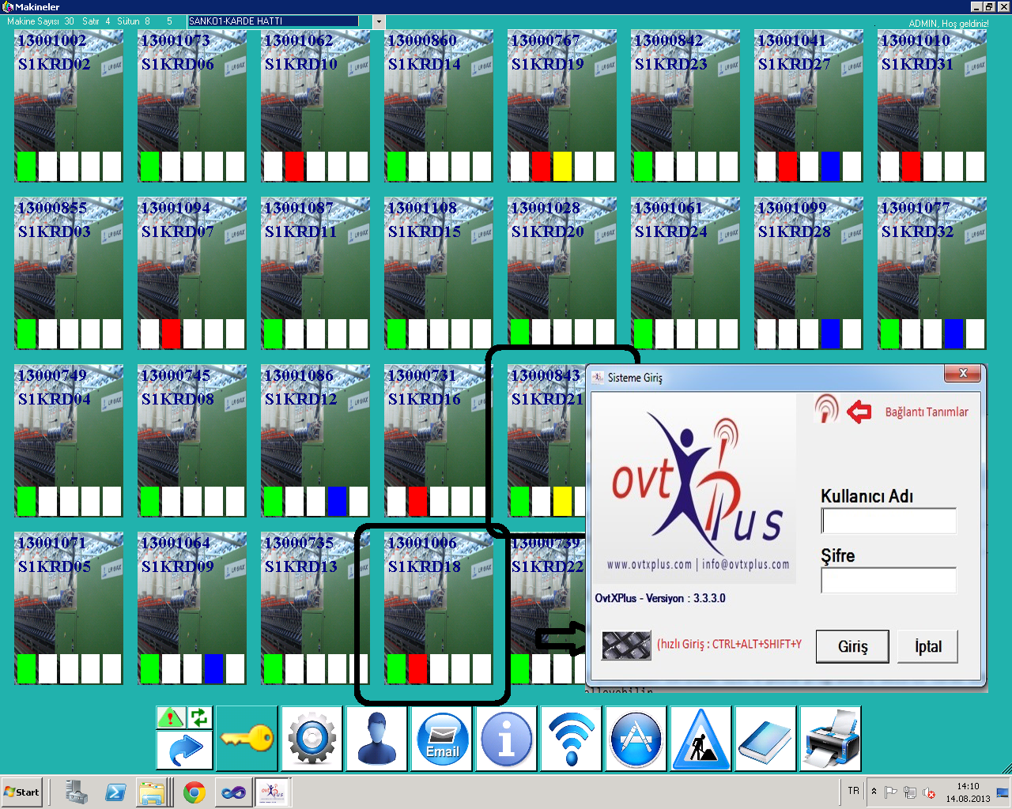The width and height of the screenshot is (1012, 809).
Task: Click the blue user silhouette icon
Action: click(376, 739)
